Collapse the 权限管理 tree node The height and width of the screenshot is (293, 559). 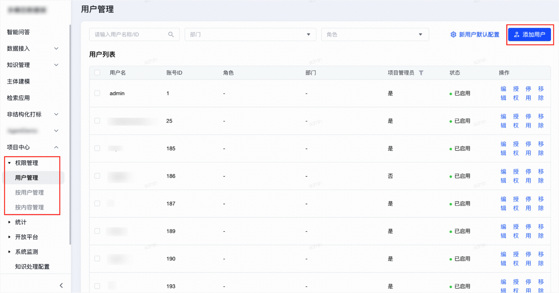(9, 163)
